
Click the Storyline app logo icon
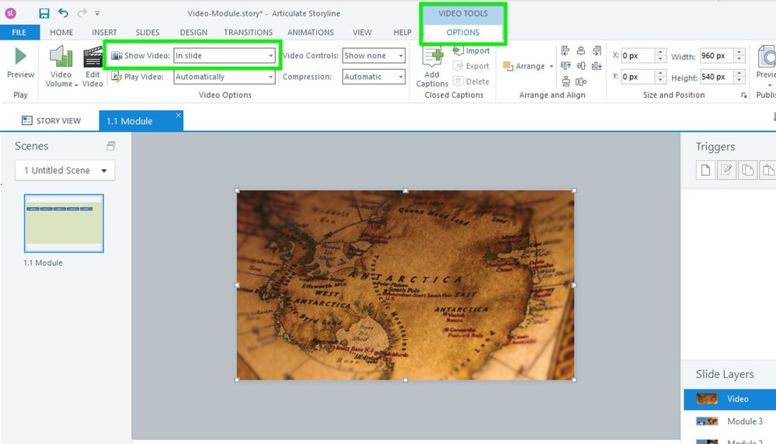(x=10, y=13)
